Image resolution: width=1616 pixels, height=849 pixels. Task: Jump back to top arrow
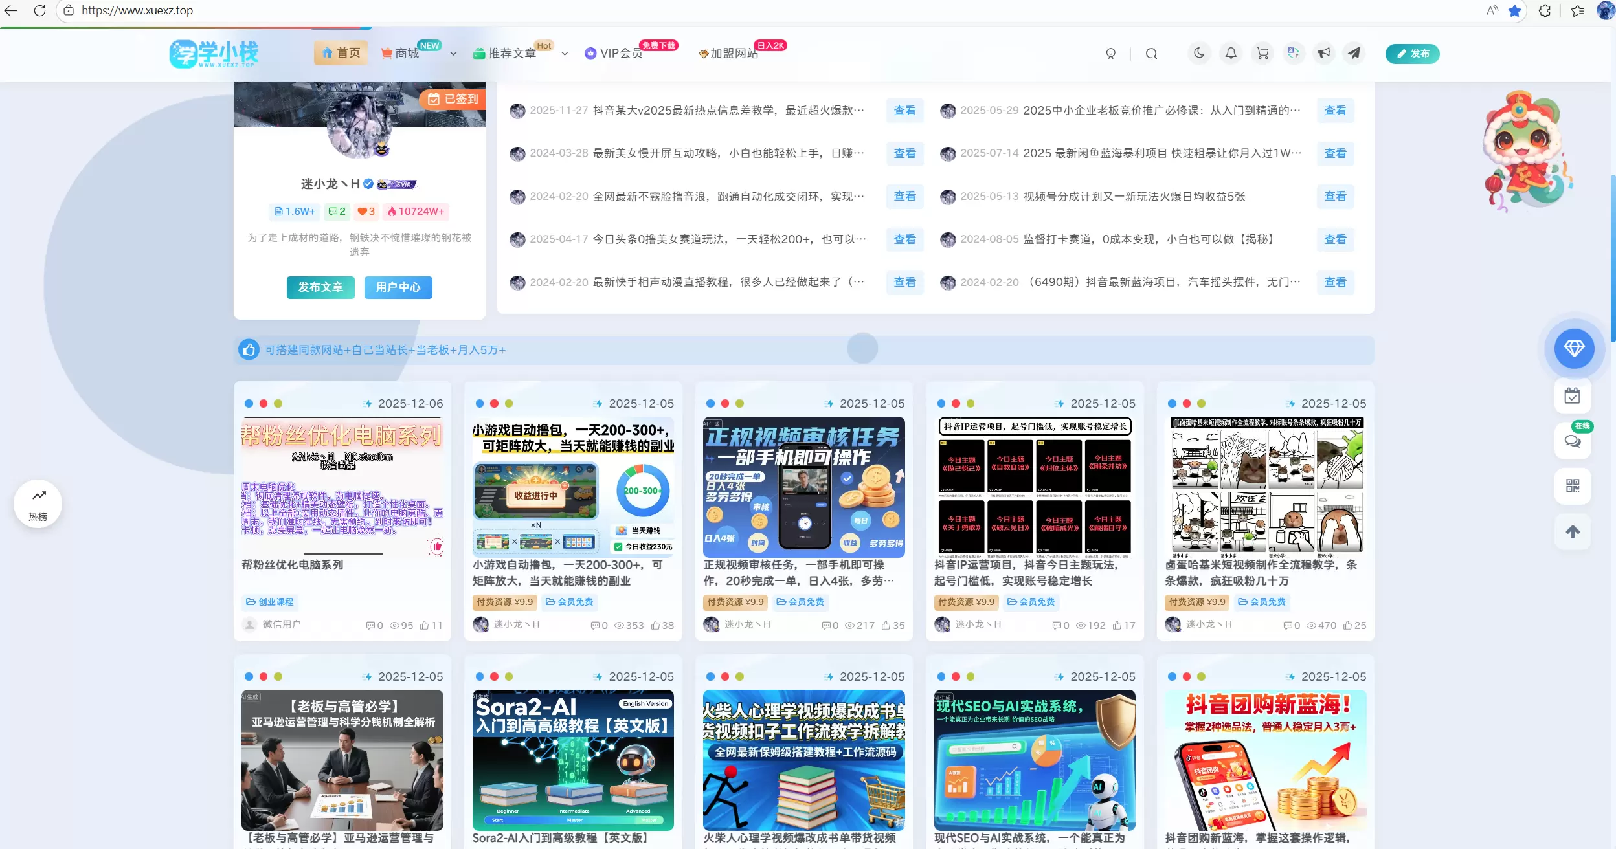1573,531
